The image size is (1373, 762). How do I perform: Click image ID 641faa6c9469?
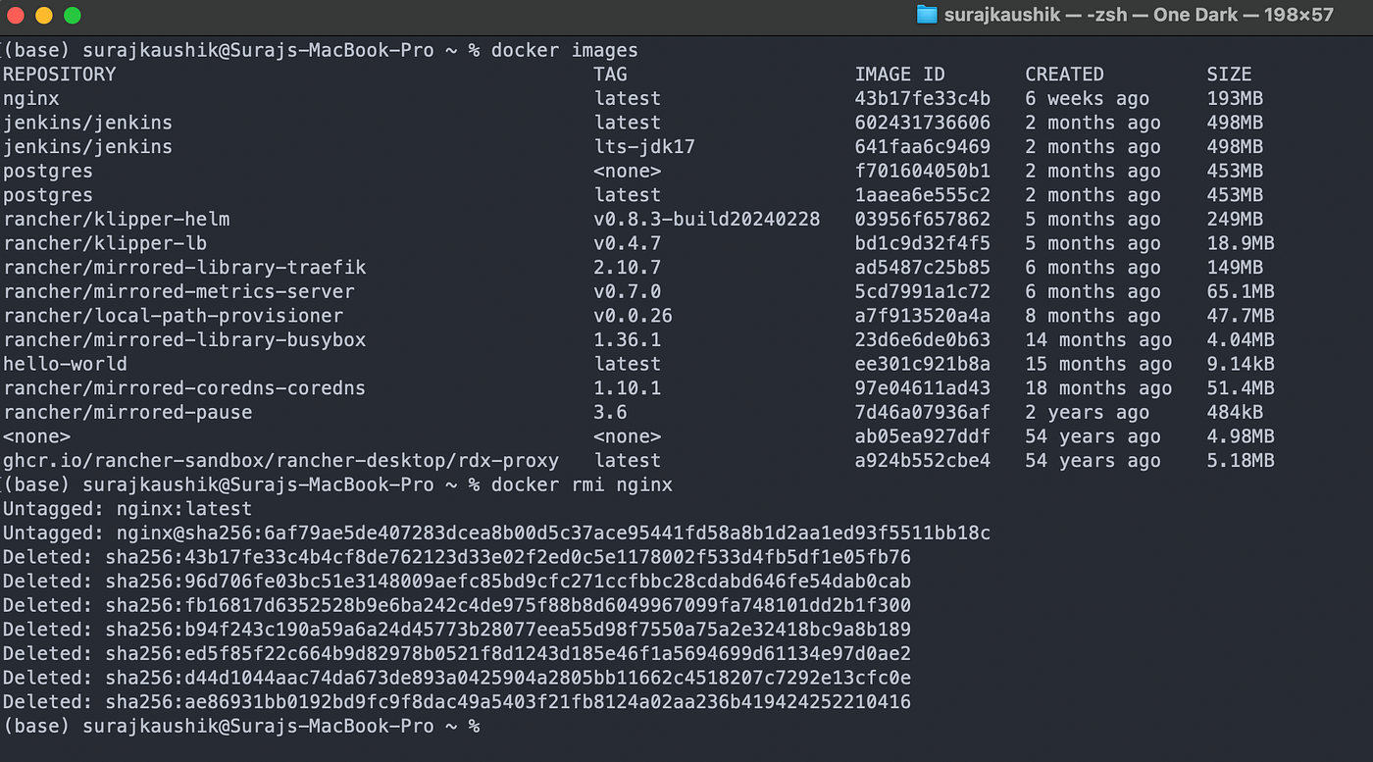(x=923, y=147)
